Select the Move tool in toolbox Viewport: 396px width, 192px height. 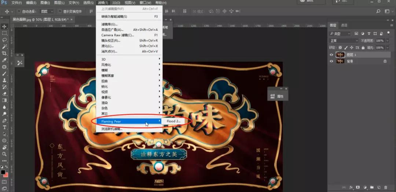pos(4,26)
